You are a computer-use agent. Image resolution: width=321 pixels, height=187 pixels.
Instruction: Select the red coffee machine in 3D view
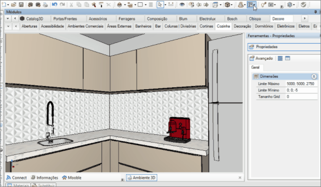[x=178, y=130]
